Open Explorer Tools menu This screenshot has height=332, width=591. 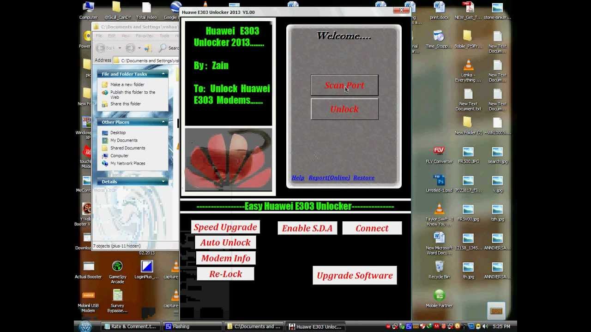click(164, 36)
